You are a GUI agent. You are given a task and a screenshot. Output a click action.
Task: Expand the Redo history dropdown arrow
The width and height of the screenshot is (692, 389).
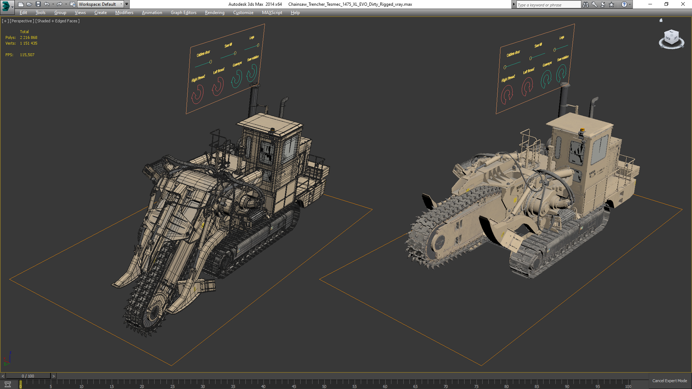[66, 4]
